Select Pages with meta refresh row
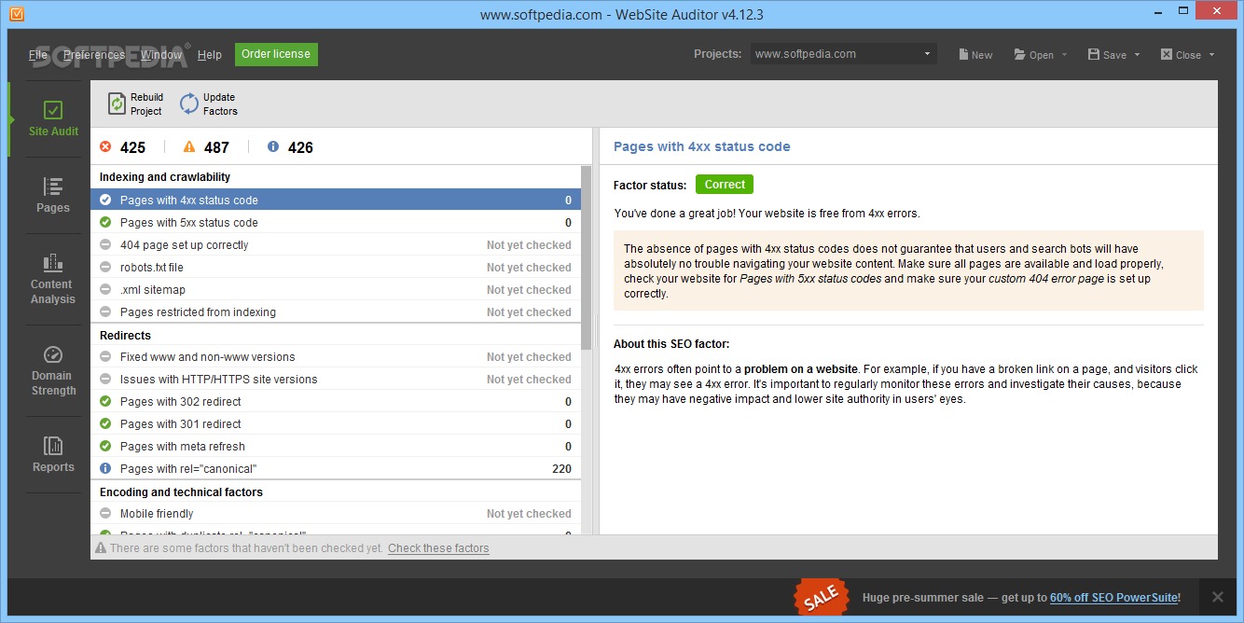 tap(336, 447)
